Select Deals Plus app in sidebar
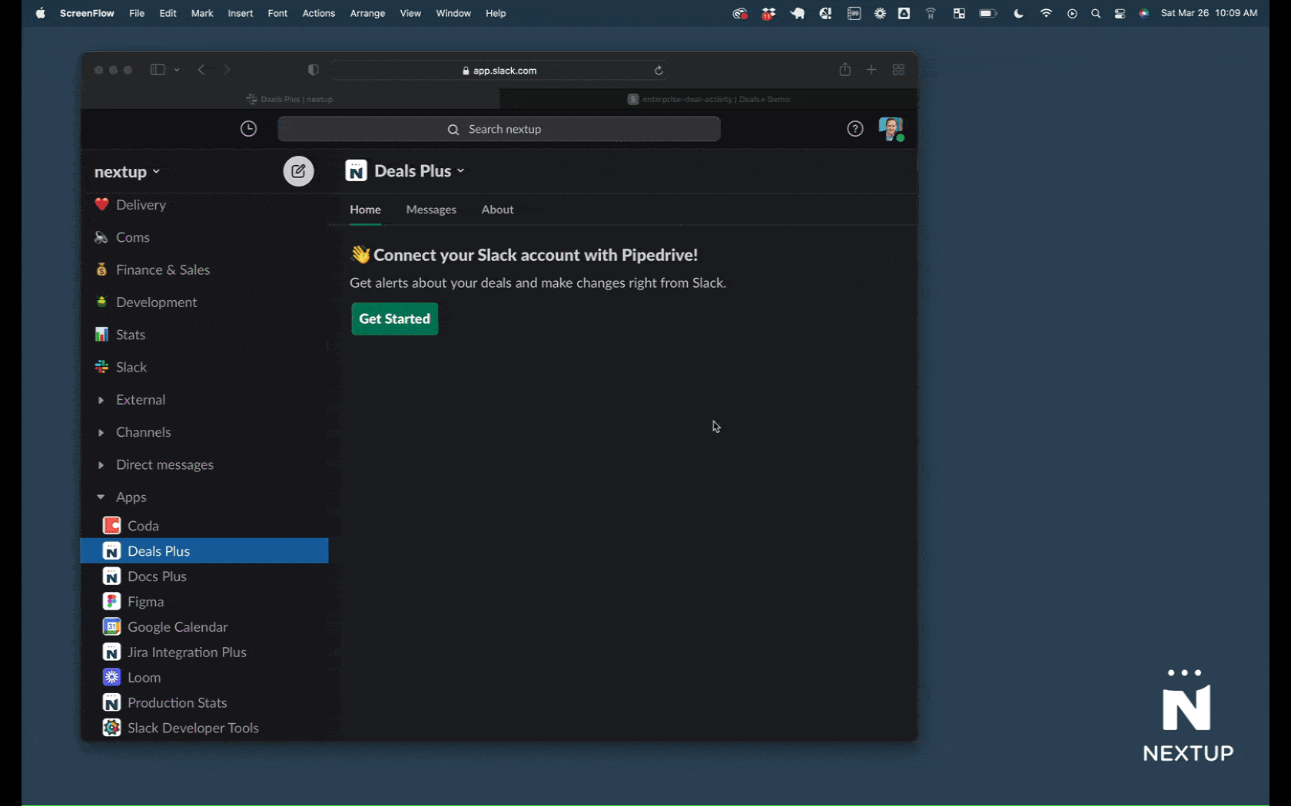The image size is (1291, 806). click(204, 551)
